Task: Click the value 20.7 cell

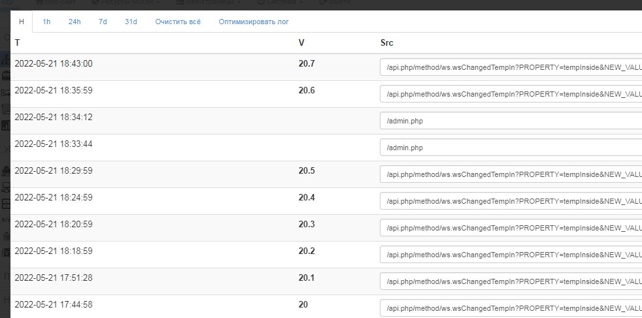Action: pos(307,63)
